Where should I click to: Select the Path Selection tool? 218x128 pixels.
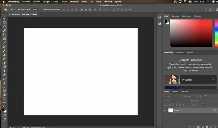tap(4, 87)
